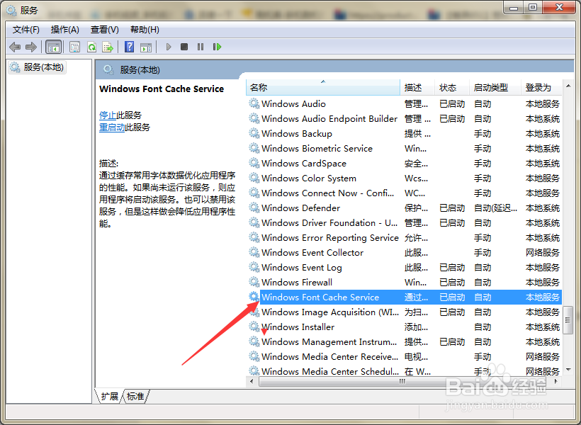581x425 pixels.
Task: Maximize the 服务 window
Action: pos(532,8)
